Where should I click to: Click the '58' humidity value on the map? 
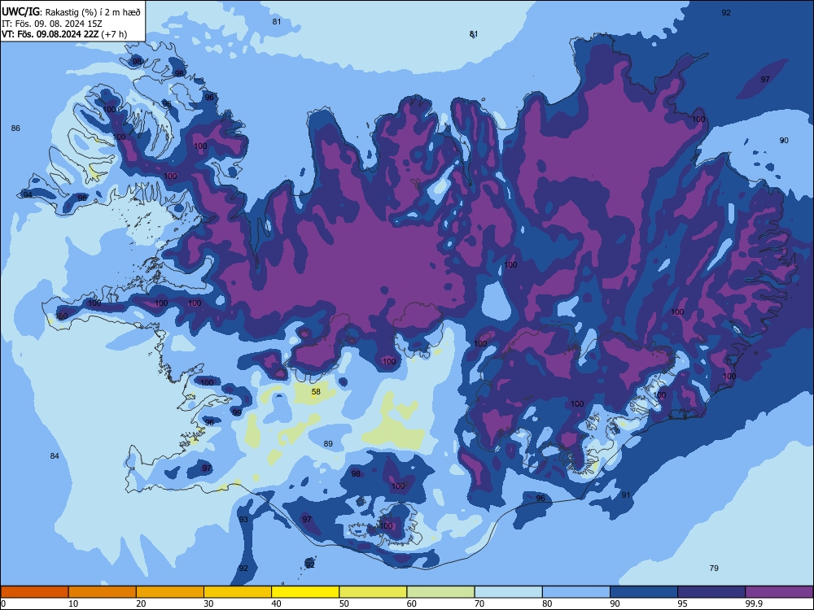tap(316, 392)
